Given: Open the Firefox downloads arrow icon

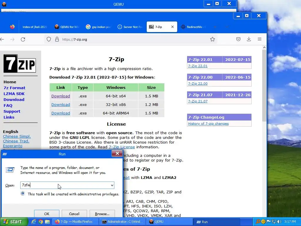Looking at the screenshot, I should tap(249, 39).
